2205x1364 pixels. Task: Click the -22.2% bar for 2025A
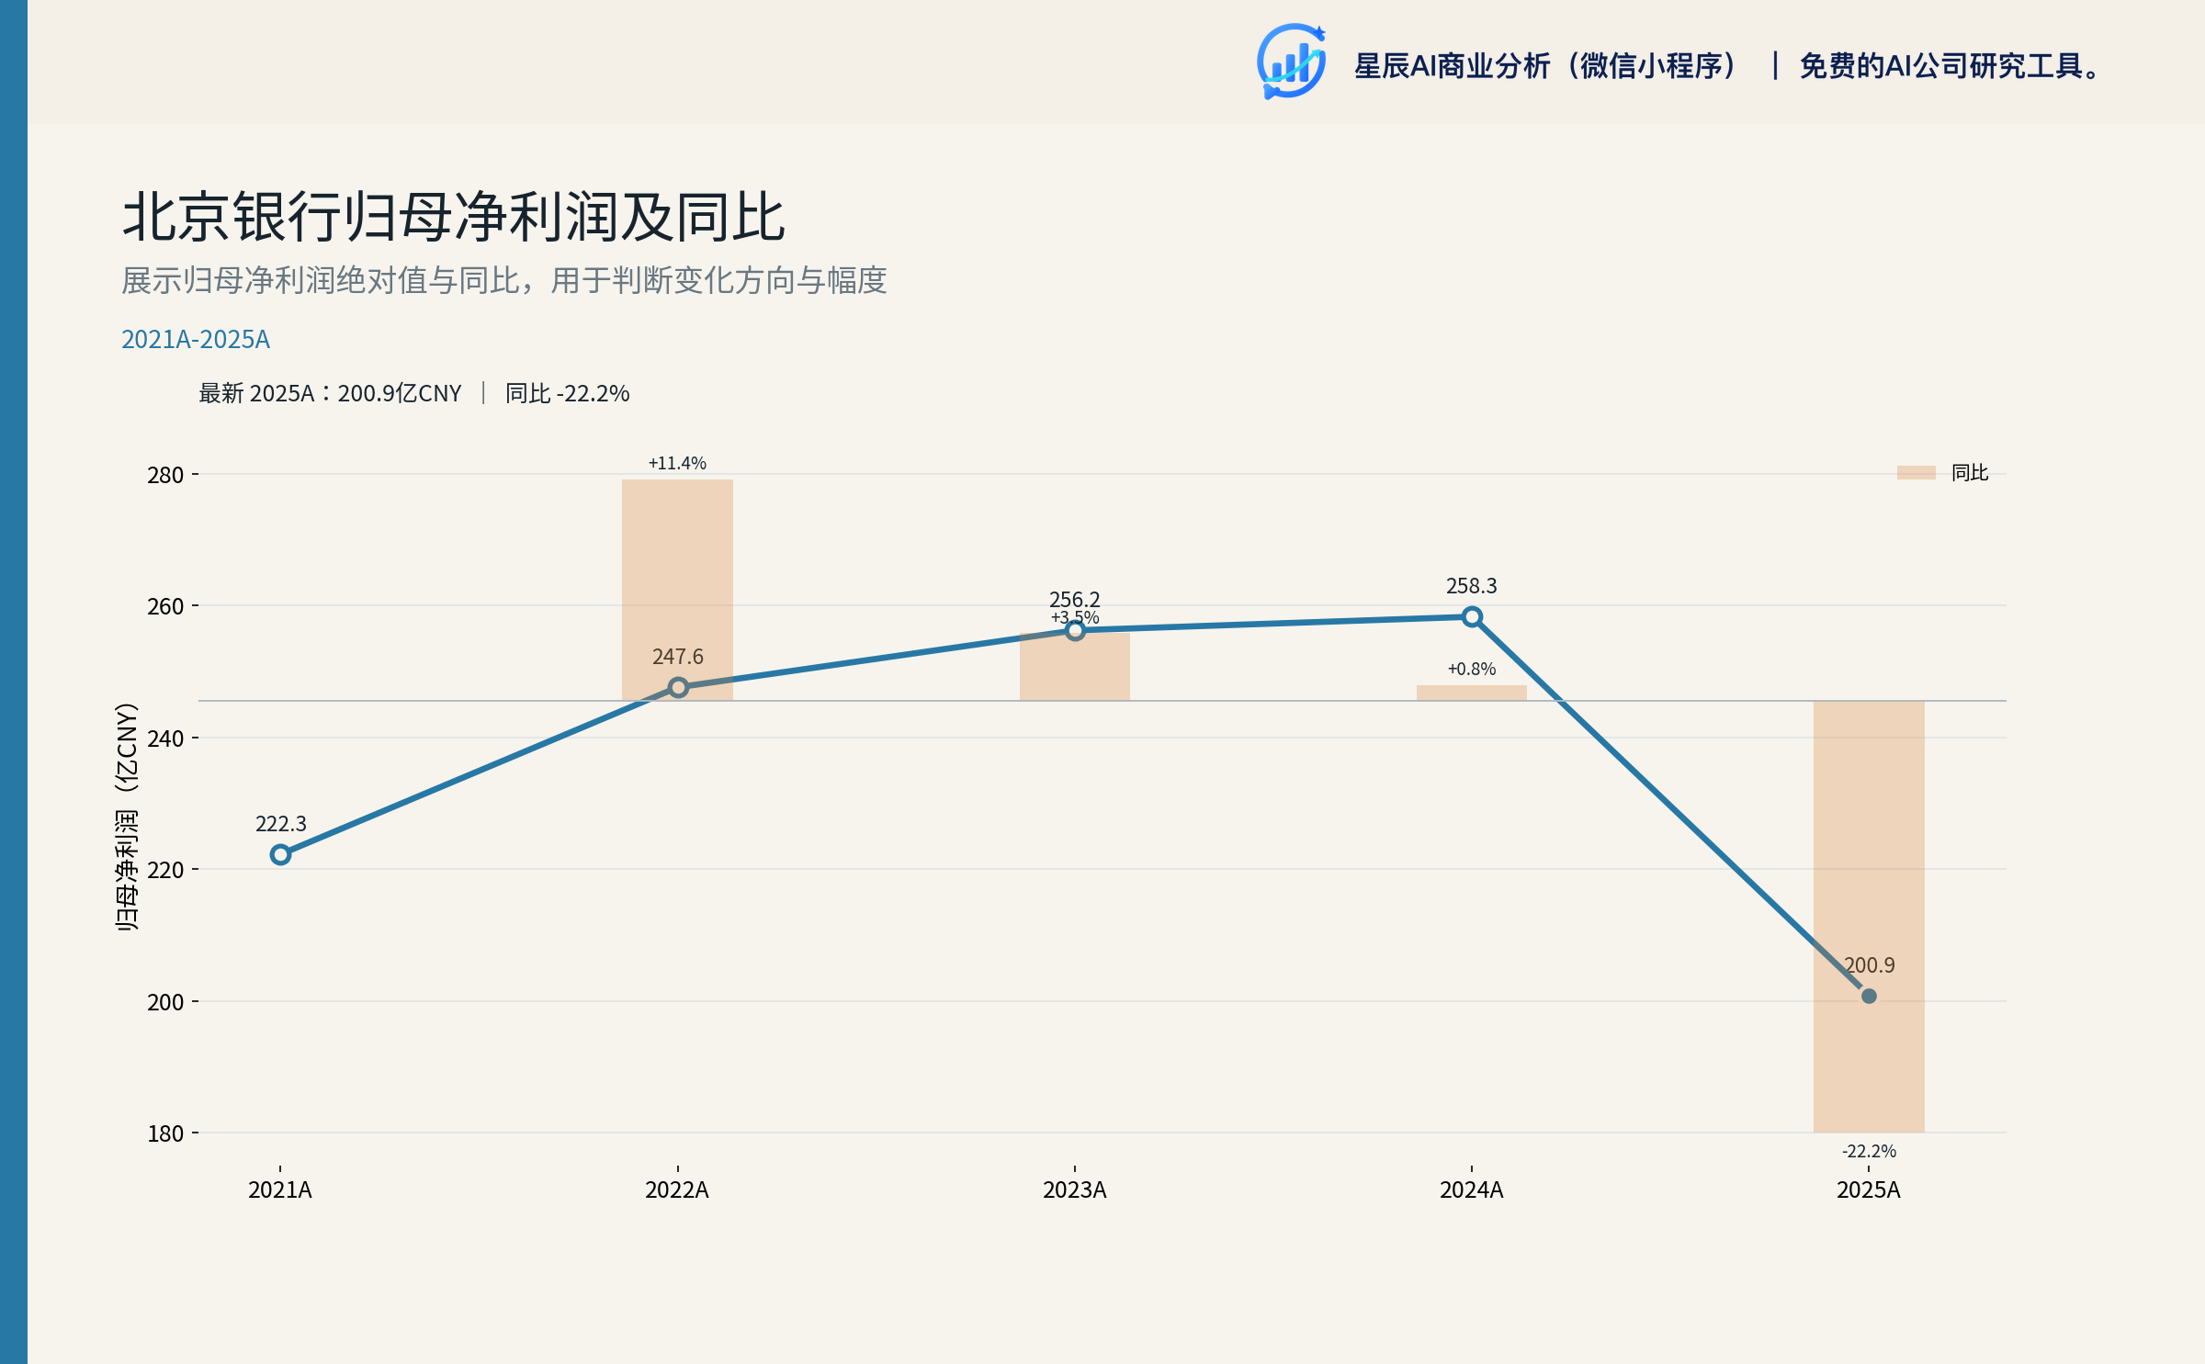pyautogui.click(x=1869, y=917)
